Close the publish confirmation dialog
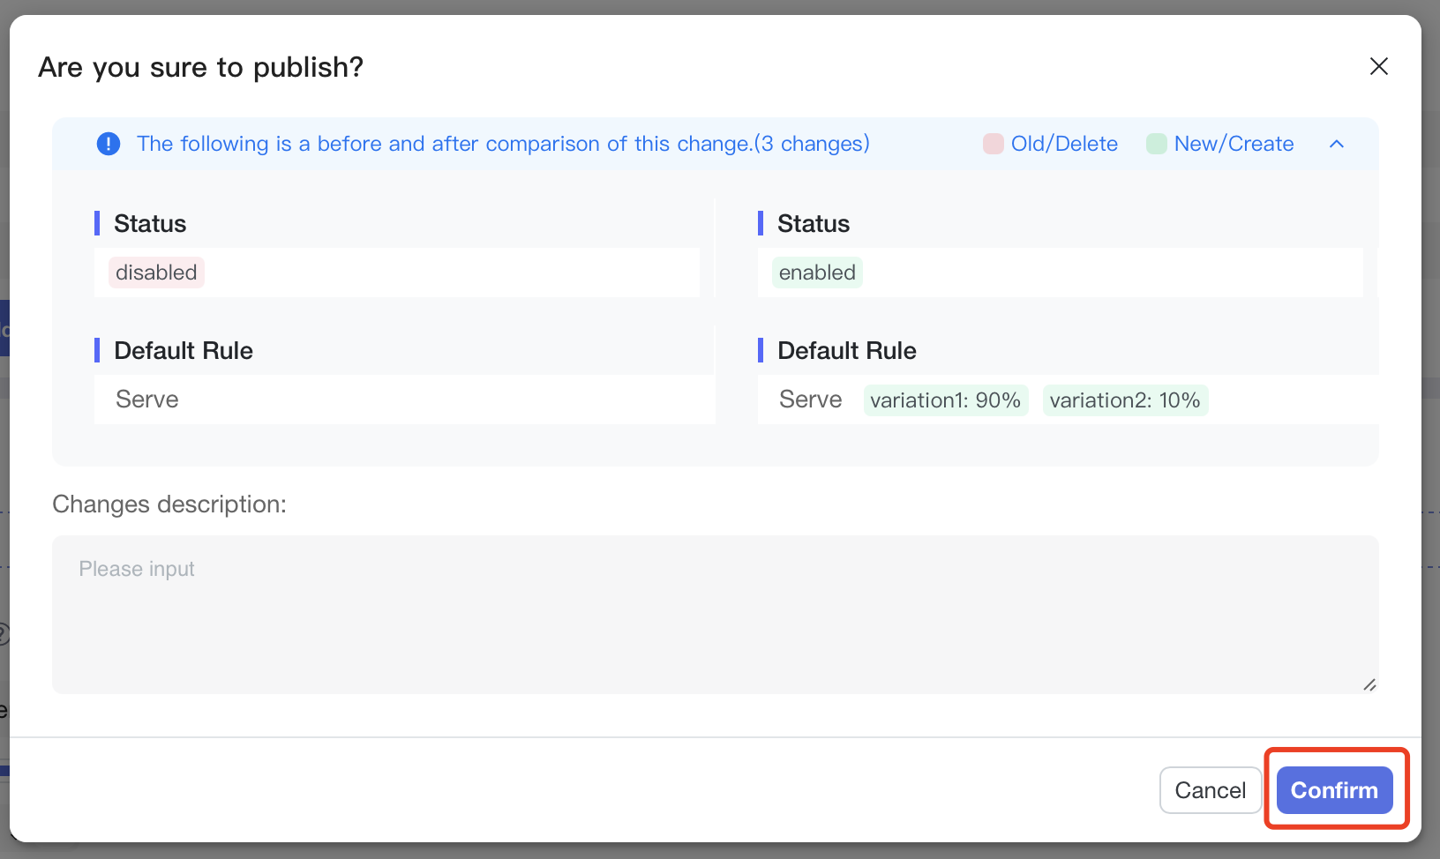1440x859 pixels. 1378,67
